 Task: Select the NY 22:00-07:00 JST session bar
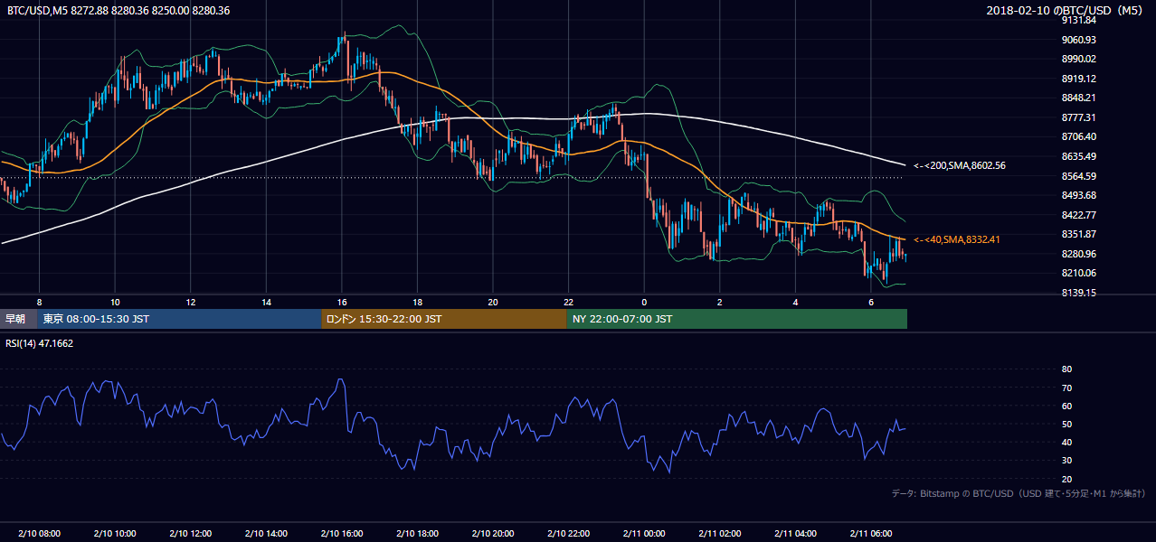(736, 319)
